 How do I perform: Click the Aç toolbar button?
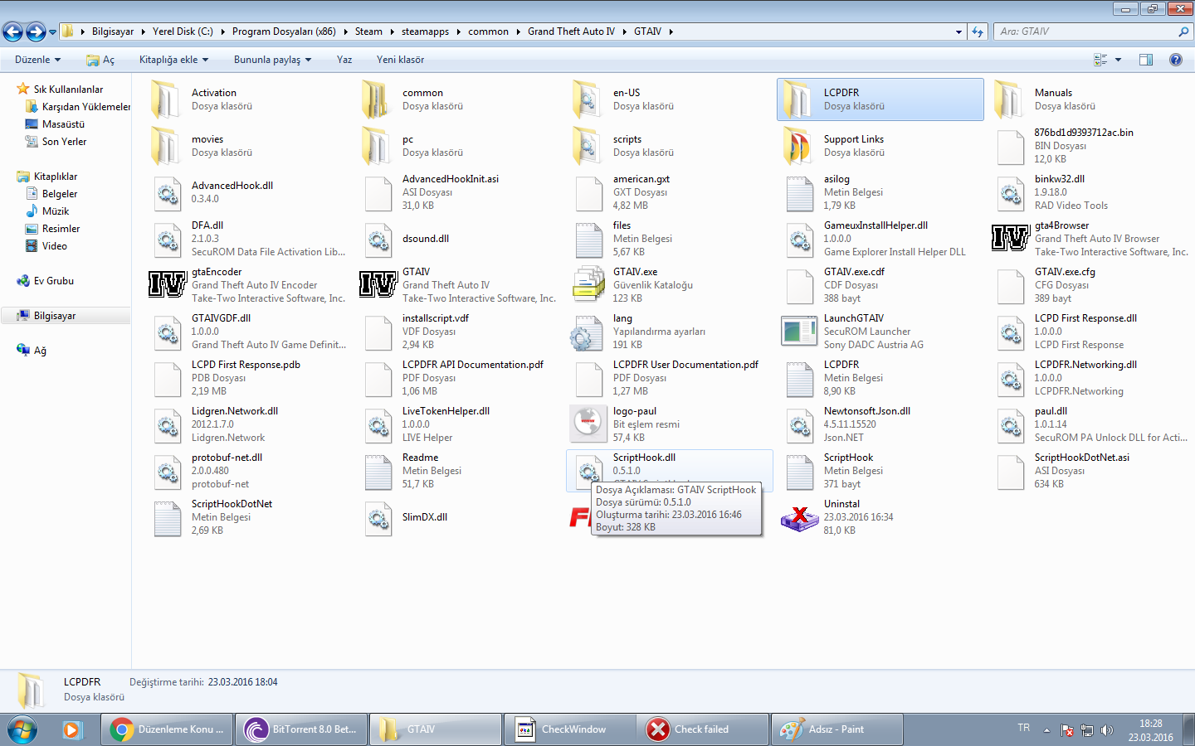pyautogui.click(x=100, y=60)
